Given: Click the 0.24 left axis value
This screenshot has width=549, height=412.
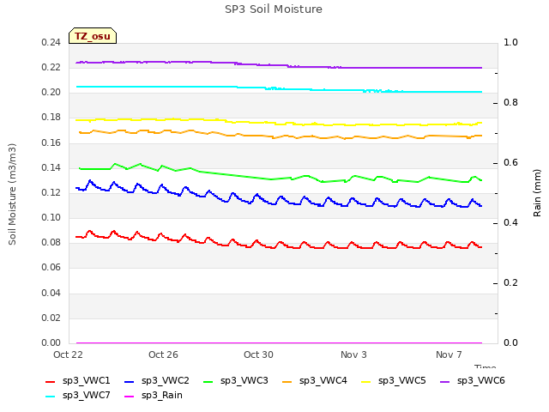Looking at the screenshot, I should pos(51,42).
